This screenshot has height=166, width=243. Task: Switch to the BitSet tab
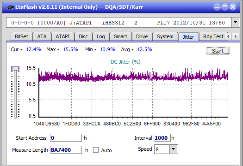click(x=22, y=36)
